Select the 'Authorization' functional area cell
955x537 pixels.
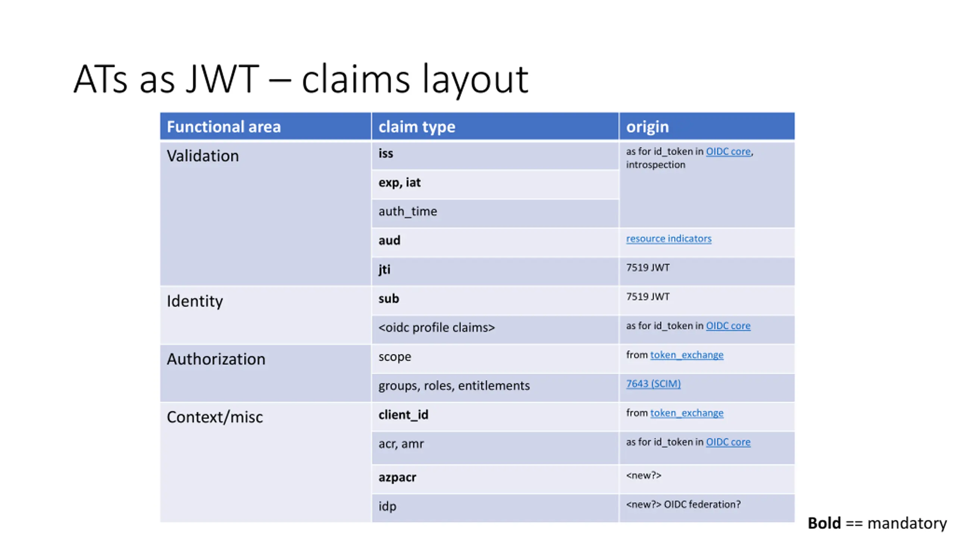coord(266,373)
